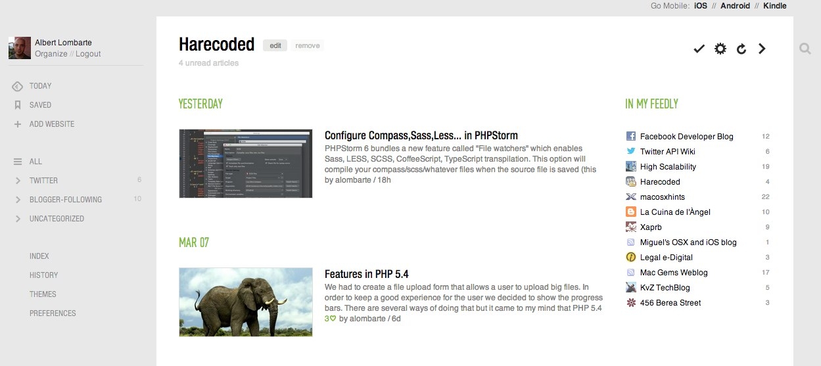This screenshot has height=366, width=821.
Task: Click Xaprb feed name
Action: 651,227
